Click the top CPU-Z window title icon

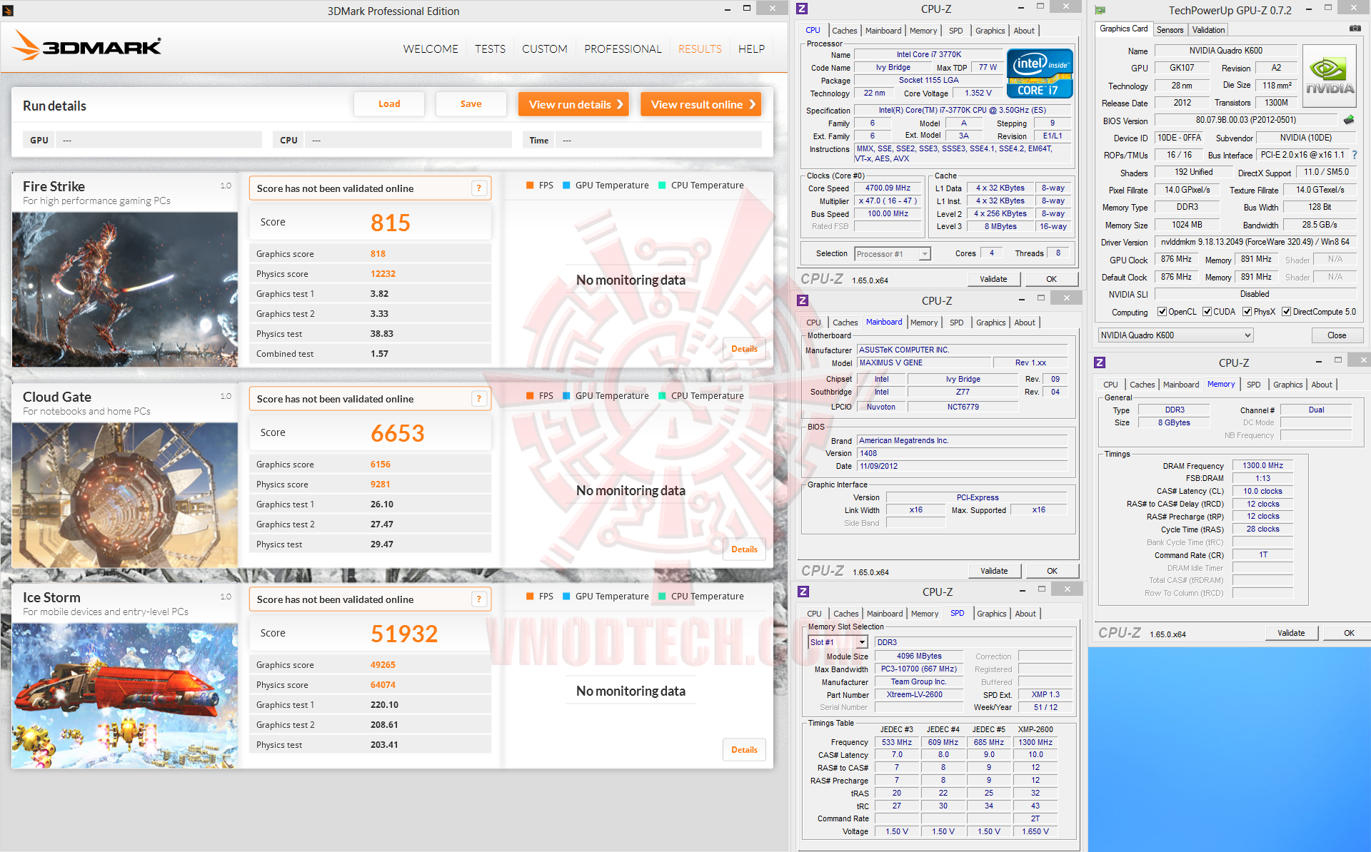click(803, 9)
